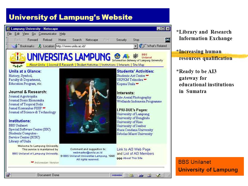248x186 pixels.
Task: Open the Nusa Cendana University link
Action: click(x=135, y=130)
